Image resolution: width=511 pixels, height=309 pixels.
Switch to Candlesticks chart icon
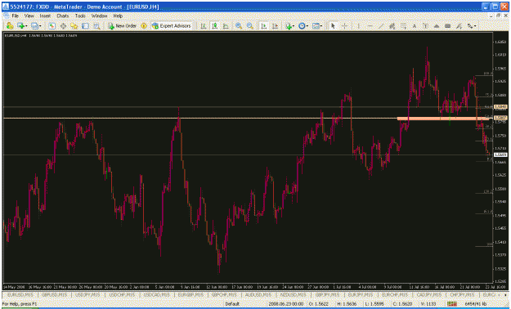[x=215, y=26]
